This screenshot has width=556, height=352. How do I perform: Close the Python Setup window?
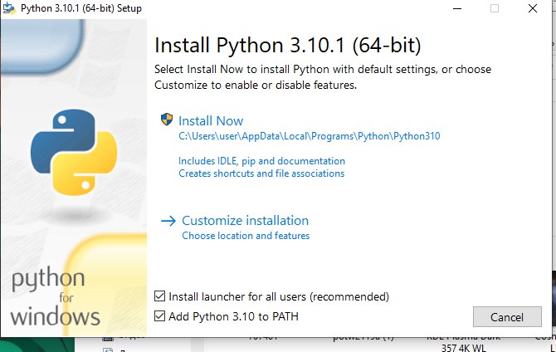point(533,8)
